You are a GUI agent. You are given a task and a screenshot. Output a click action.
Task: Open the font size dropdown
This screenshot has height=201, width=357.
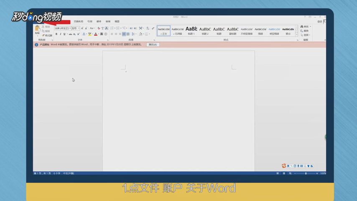[x=79, y=28]
